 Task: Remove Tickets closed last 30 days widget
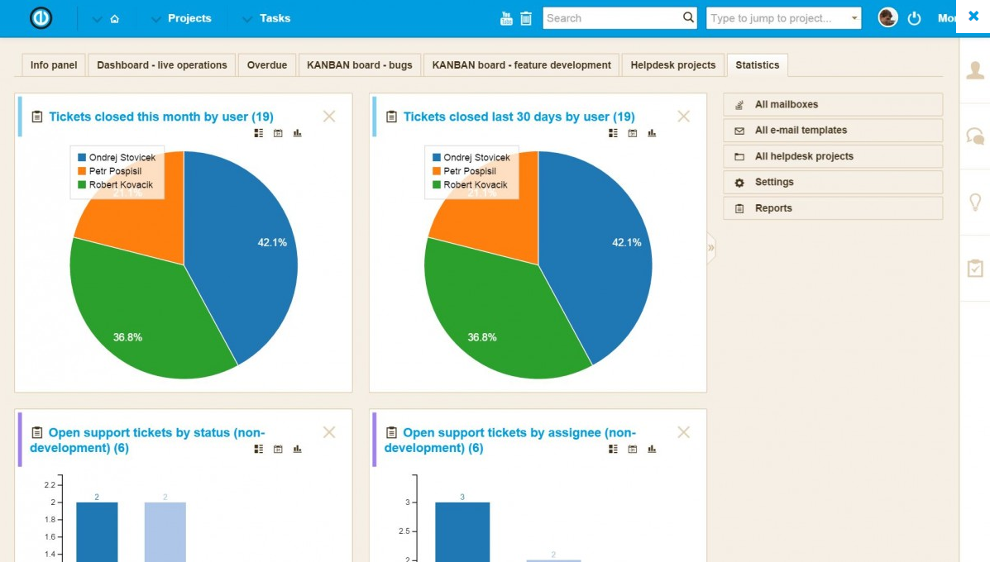point(684,116)
